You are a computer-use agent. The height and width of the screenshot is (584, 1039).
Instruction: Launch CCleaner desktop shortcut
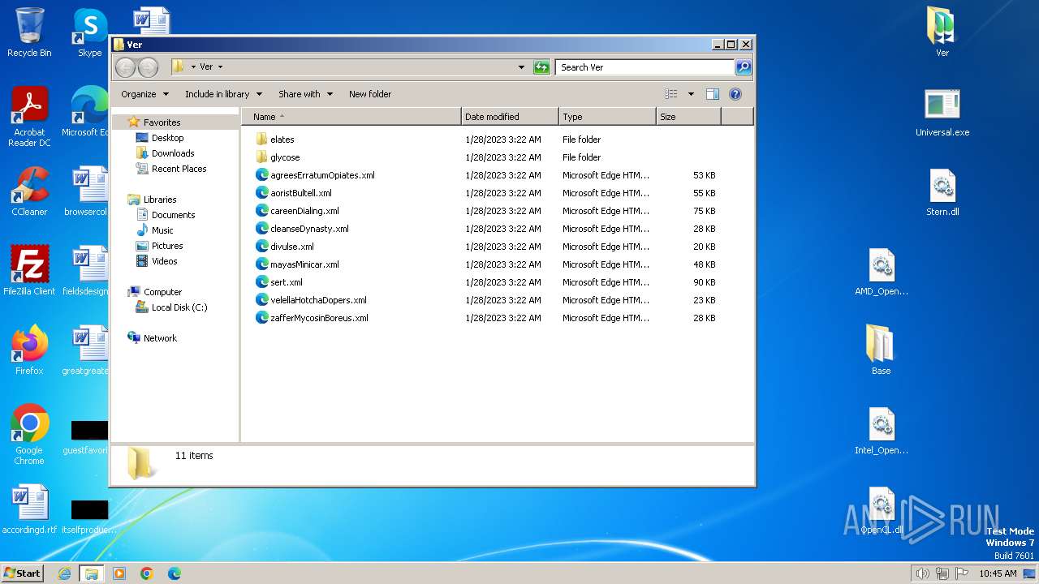(29, 191)
